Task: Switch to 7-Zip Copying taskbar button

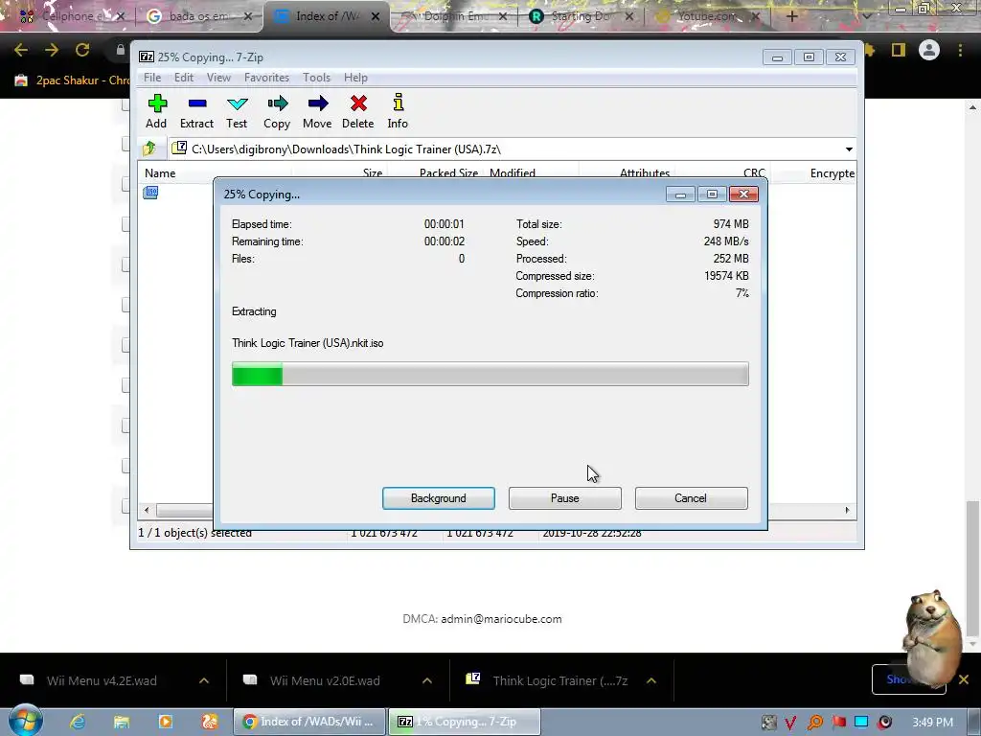Action: (464, 722)
